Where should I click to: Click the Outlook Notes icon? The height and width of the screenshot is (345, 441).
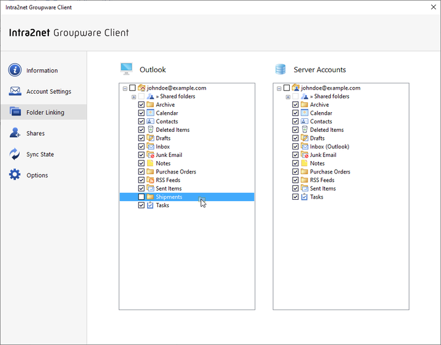coord(150,163)
